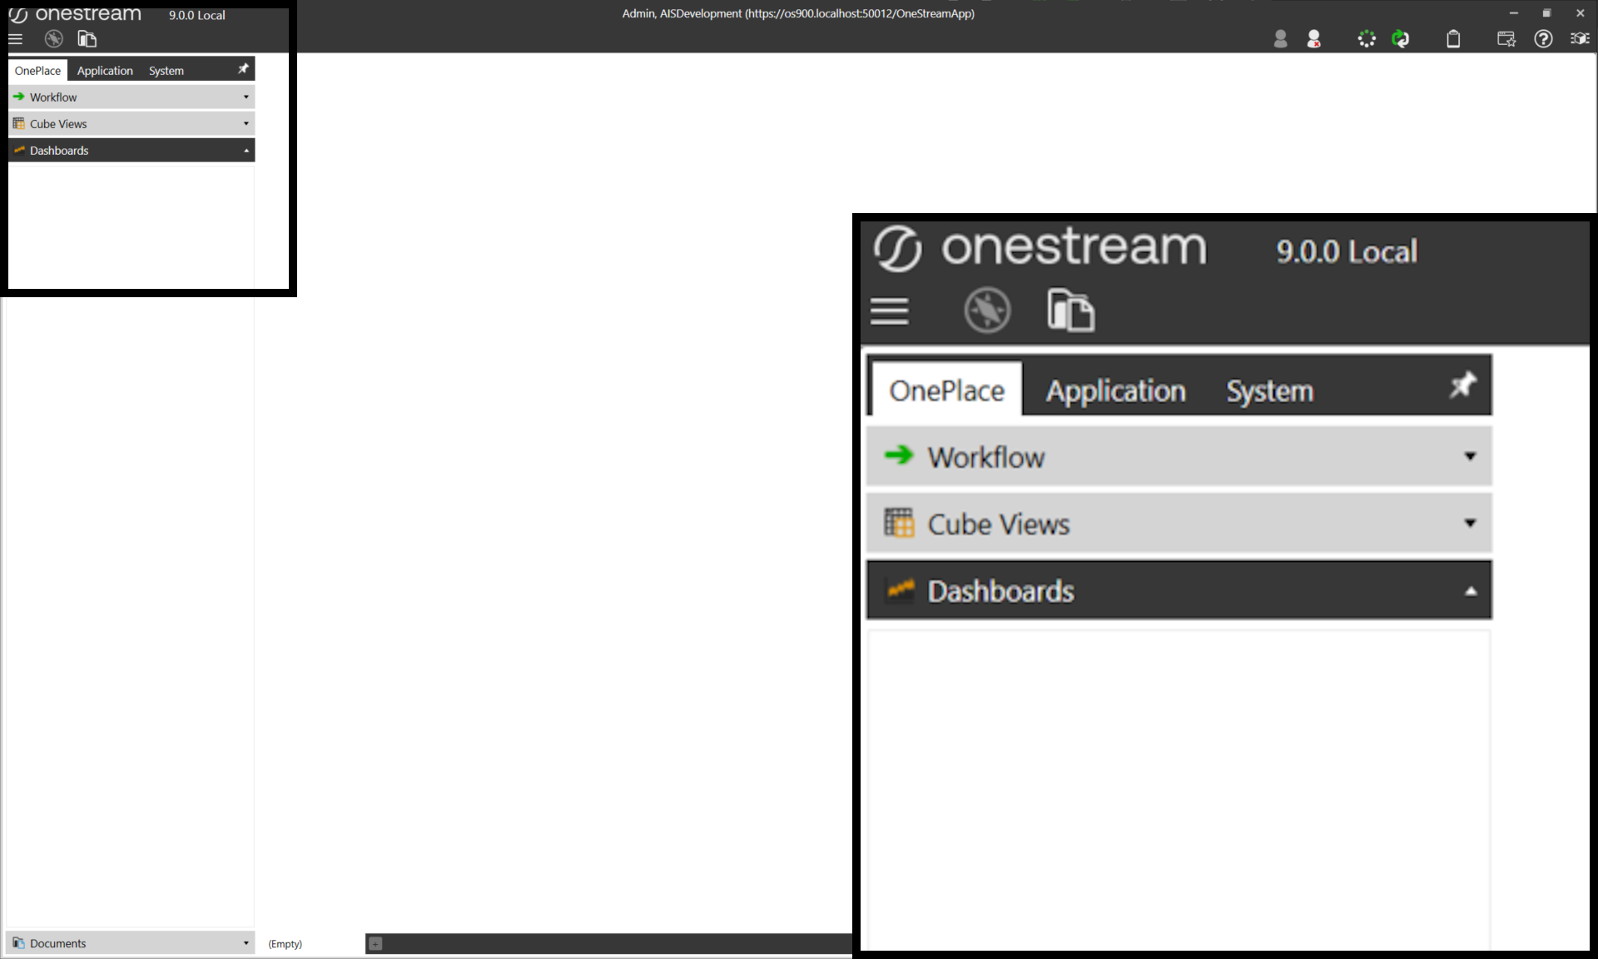This screenshot has height=959, width=1598.
Task: Switch to the System tab
Action: pyautogui.click(x=166, y=71)
